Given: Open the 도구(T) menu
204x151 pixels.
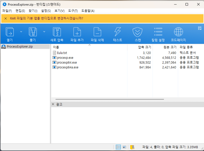Looking at the screenshot, I should (73, 11).
